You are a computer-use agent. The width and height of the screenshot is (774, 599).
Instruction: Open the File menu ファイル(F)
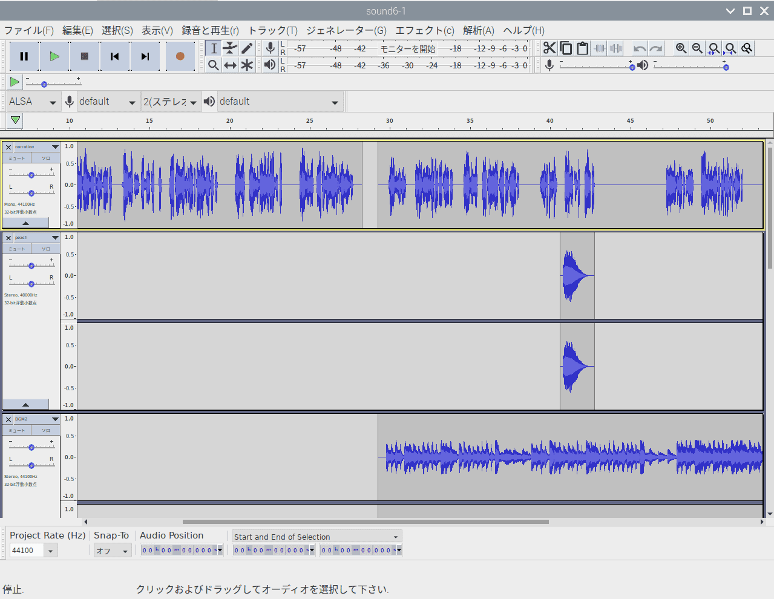click(x=29, y=30)
